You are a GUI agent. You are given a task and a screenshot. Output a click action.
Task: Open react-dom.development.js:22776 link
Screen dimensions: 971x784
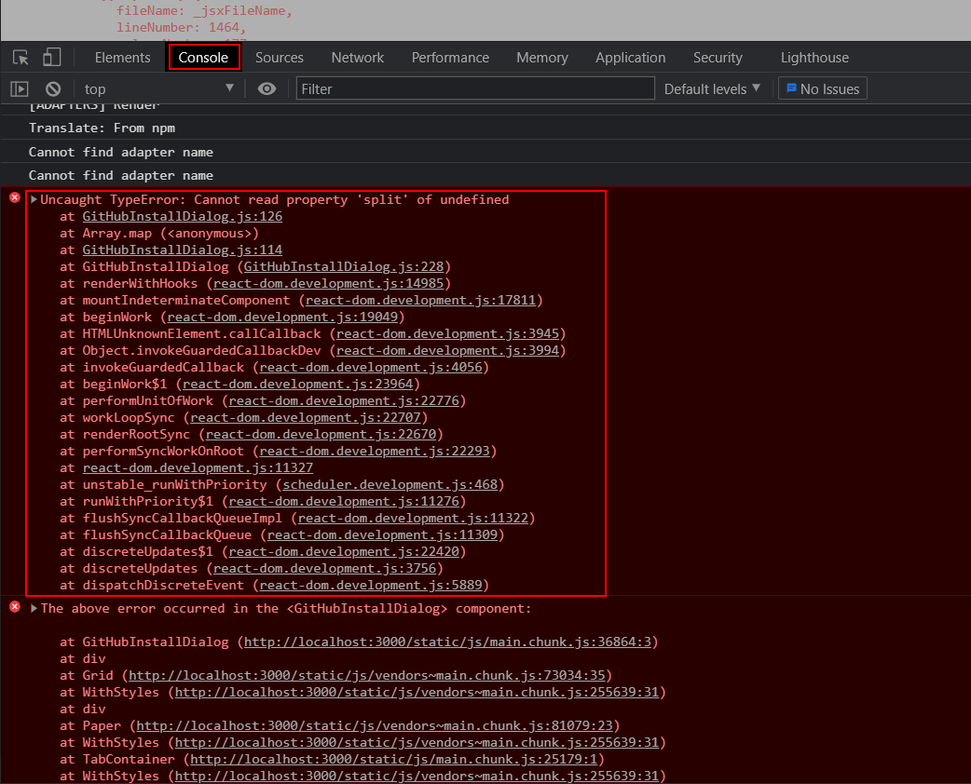344,400
